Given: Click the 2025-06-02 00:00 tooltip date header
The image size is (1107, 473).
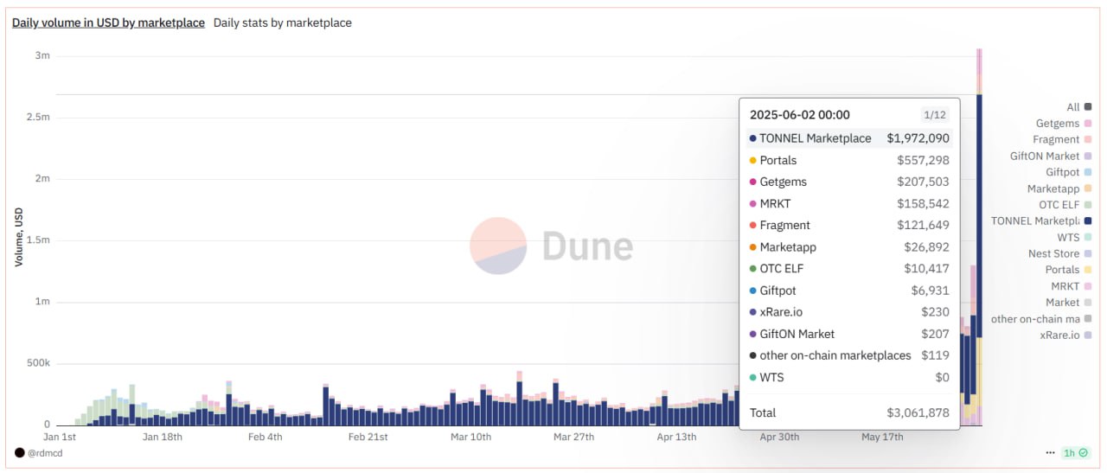Looking at the screenshot, I should (x=800, y=114).
